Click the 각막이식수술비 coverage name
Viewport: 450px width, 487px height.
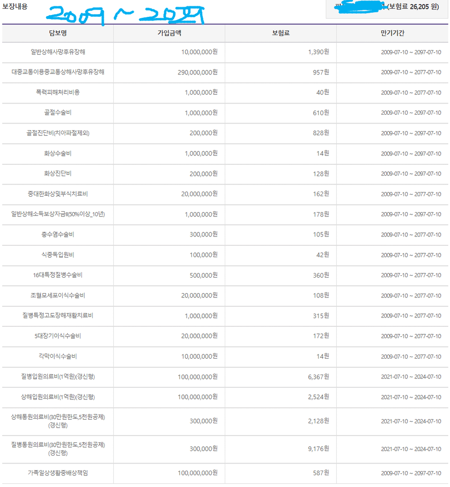58,356
